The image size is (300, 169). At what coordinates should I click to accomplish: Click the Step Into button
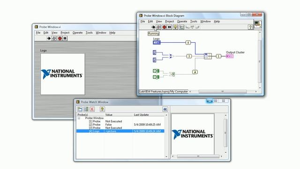pos(187,27)
